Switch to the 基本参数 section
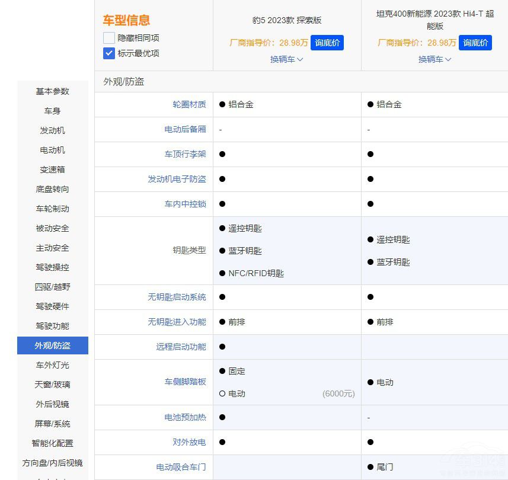The width and height of the screenshot is (508, 480). coord(52,91)
